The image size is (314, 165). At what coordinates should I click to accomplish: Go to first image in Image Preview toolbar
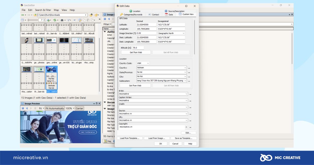pos(23,108)
